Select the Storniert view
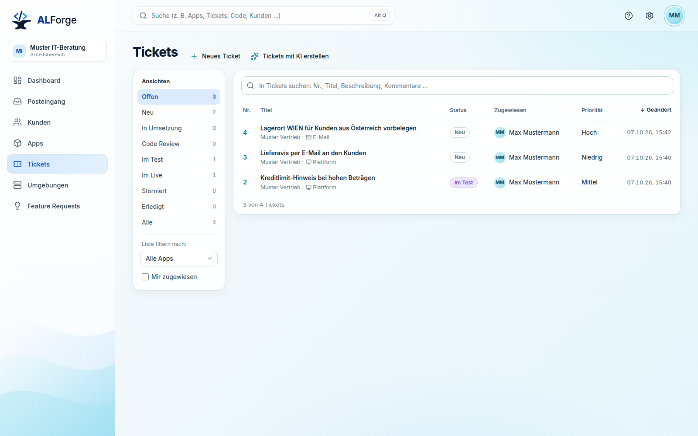The width and height of the screenshot is (698, 436). click(179, 191)
